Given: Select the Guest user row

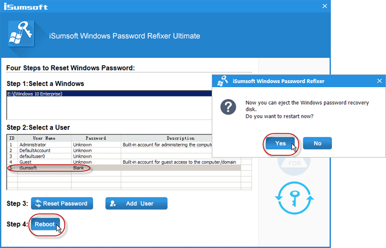Looking at the screenshot, I should coord(124,162).
